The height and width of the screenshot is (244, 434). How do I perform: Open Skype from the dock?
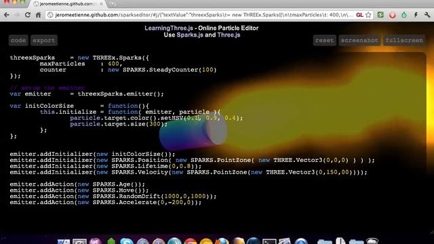pos(127,242)
